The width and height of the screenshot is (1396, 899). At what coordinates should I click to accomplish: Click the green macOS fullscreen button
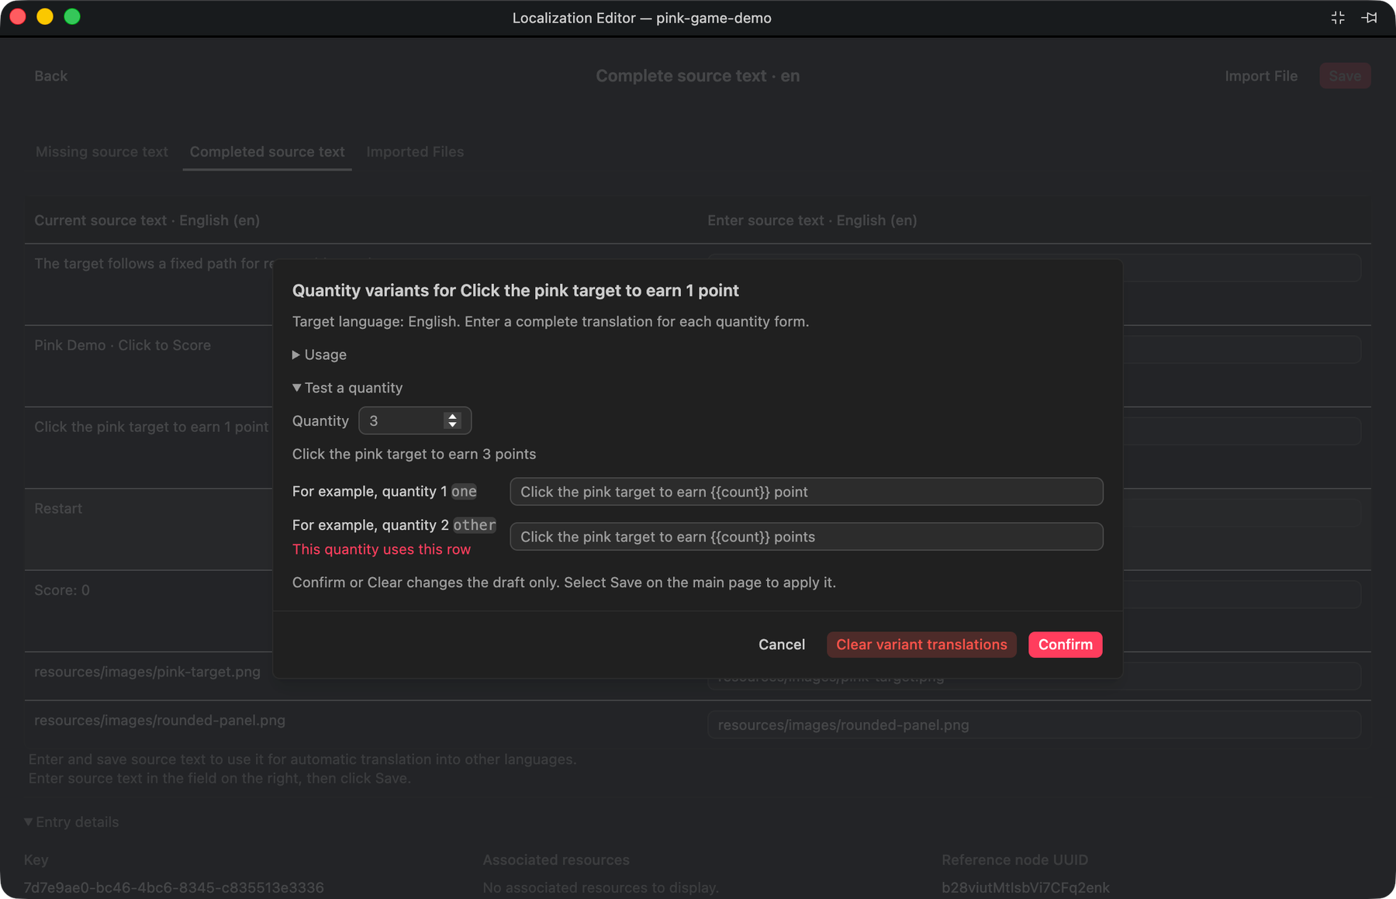coord(72,17)
